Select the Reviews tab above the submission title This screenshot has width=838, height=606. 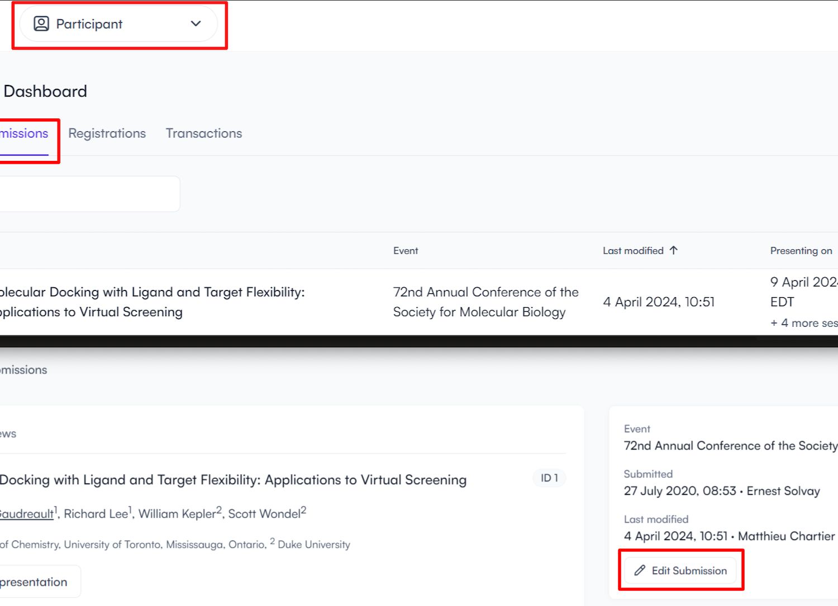(x=8, y=433)
